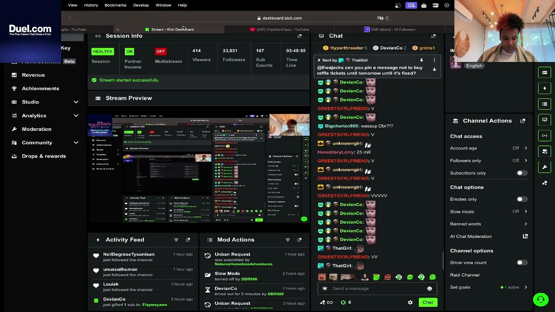
Task: Toggle stream preview widget in right rail
Action: click(545, 72)
